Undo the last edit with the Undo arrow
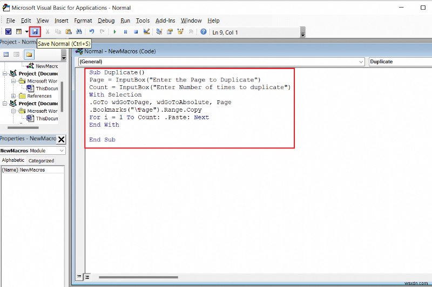The height and width of the screenshot is (287, 432). click(x=91, y=32)
